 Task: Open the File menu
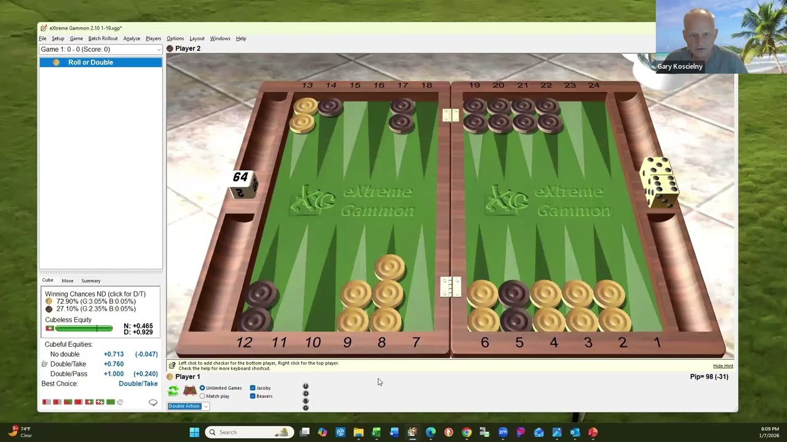[42, 39]
